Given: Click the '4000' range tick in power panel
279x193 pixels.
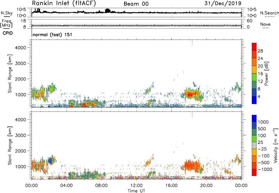Looking at the screenshot, I should (21, 48).
